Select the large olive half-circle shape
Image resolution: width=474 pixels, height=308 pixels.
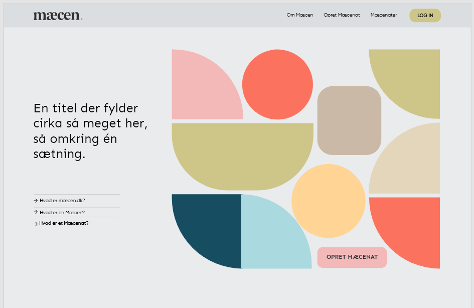tap(242, 153)
